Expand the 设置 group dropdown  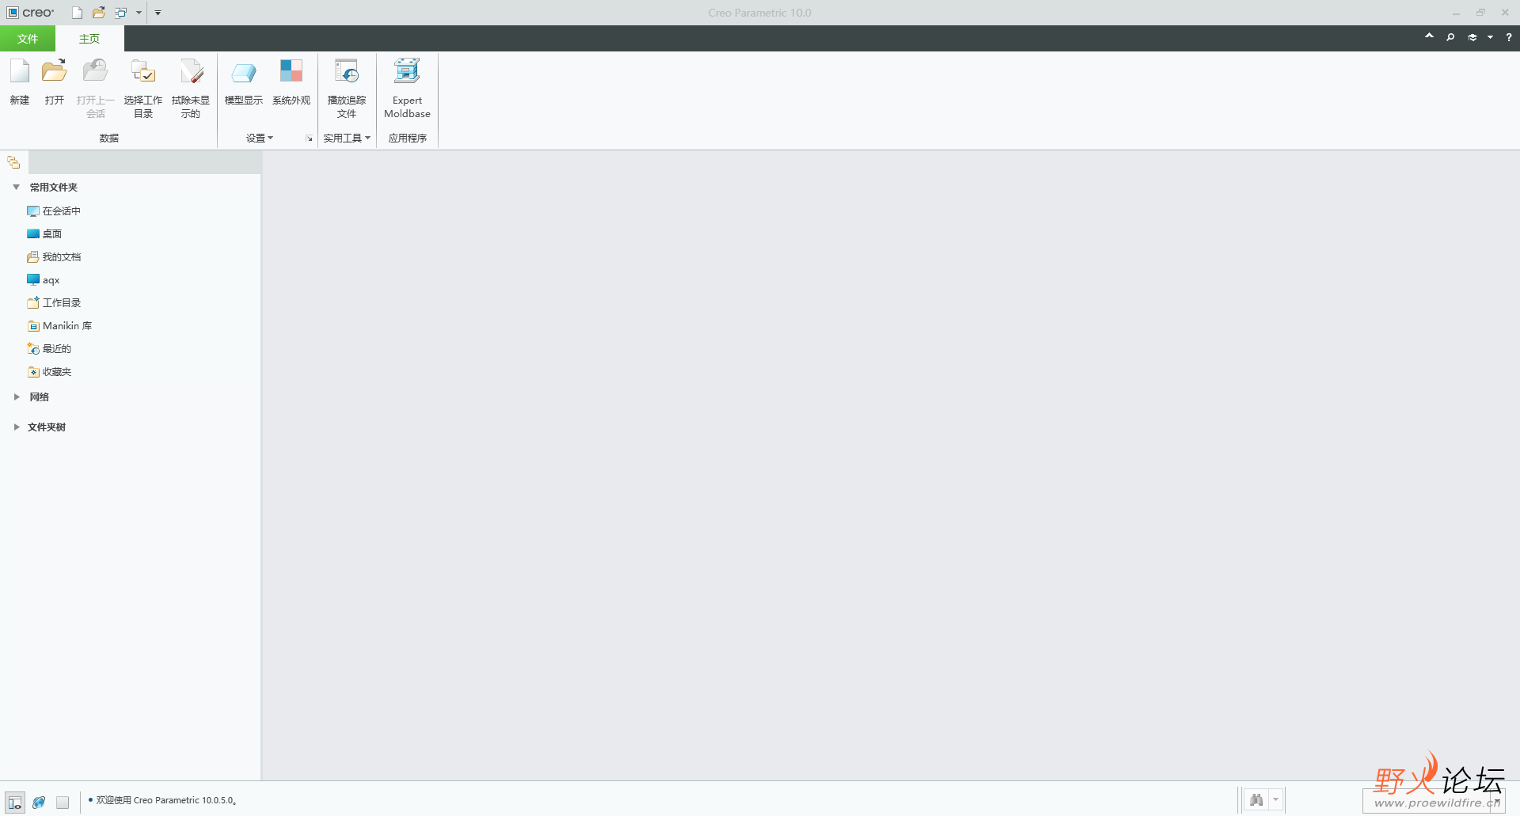point(260,139)
